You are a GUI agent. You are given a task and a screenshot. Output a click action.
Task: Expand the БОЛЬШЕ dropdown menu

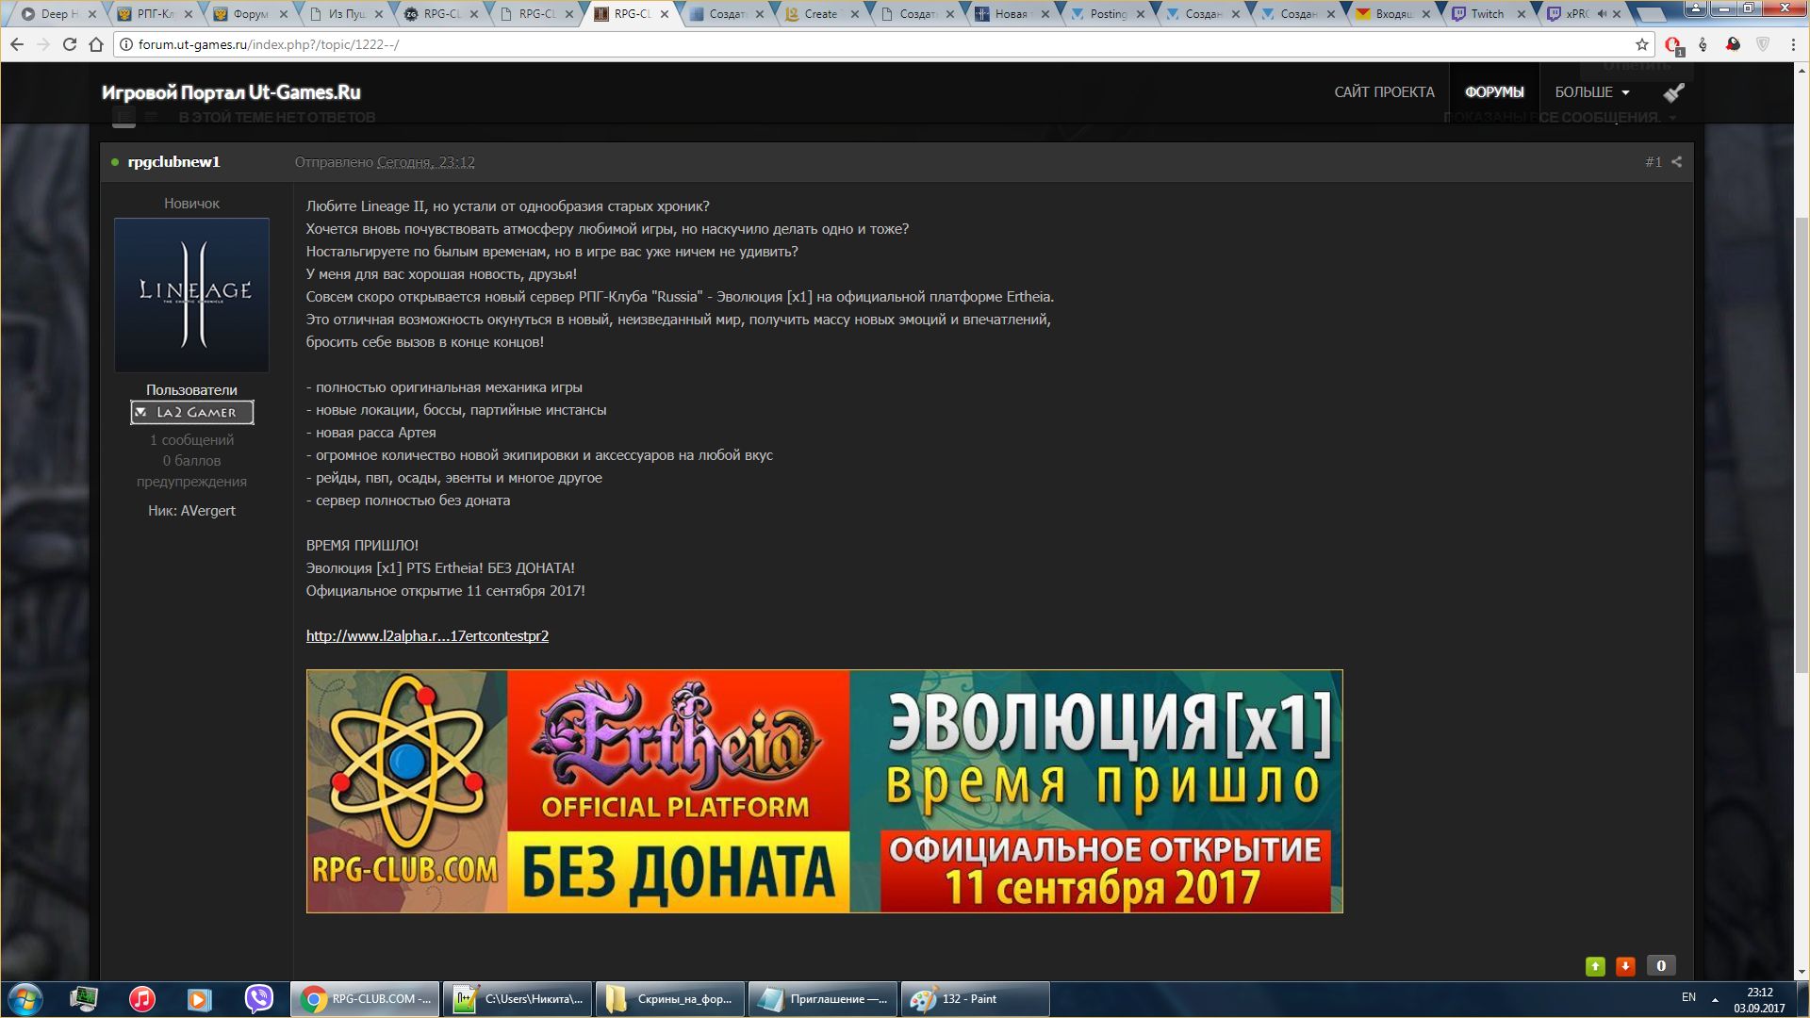[x=1592, y=92]
